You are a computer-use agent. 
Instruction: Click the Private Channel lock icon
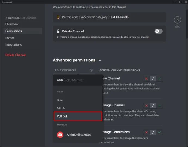pyautogui.click(x=58, y=31)
